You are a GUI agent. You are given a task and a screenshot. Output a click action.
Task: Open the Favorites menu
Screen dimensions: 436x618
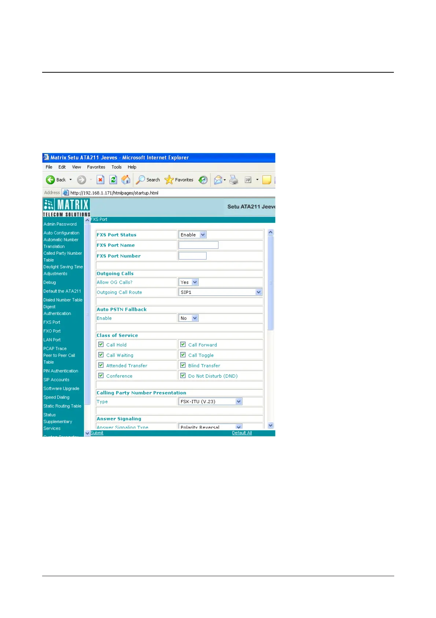(96, 167)
